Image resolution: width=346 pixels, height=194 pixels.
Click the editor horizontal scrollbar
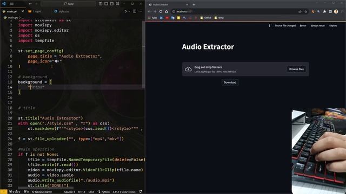(46, 188)
